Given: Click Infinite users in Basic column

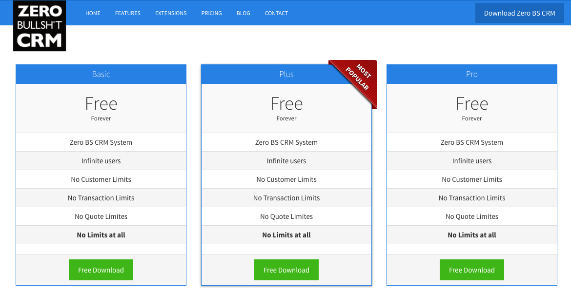Looking at the screenshot, I should 101,161.
